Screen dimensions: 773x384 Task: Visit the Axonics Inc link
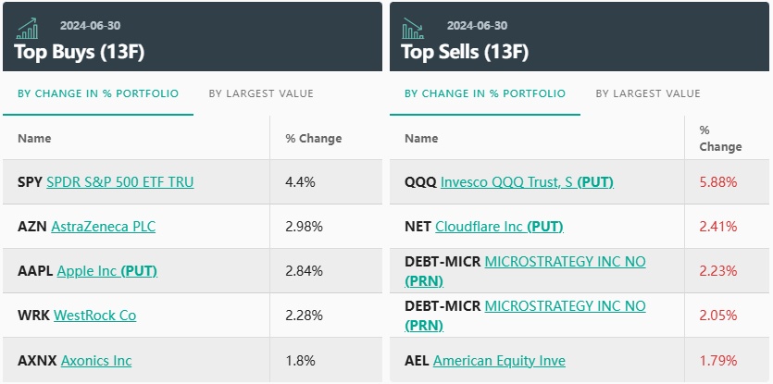(x=96, y=361)
